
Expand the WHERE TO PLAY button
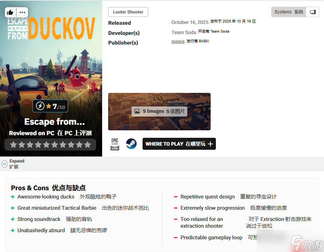click(179, 144)
